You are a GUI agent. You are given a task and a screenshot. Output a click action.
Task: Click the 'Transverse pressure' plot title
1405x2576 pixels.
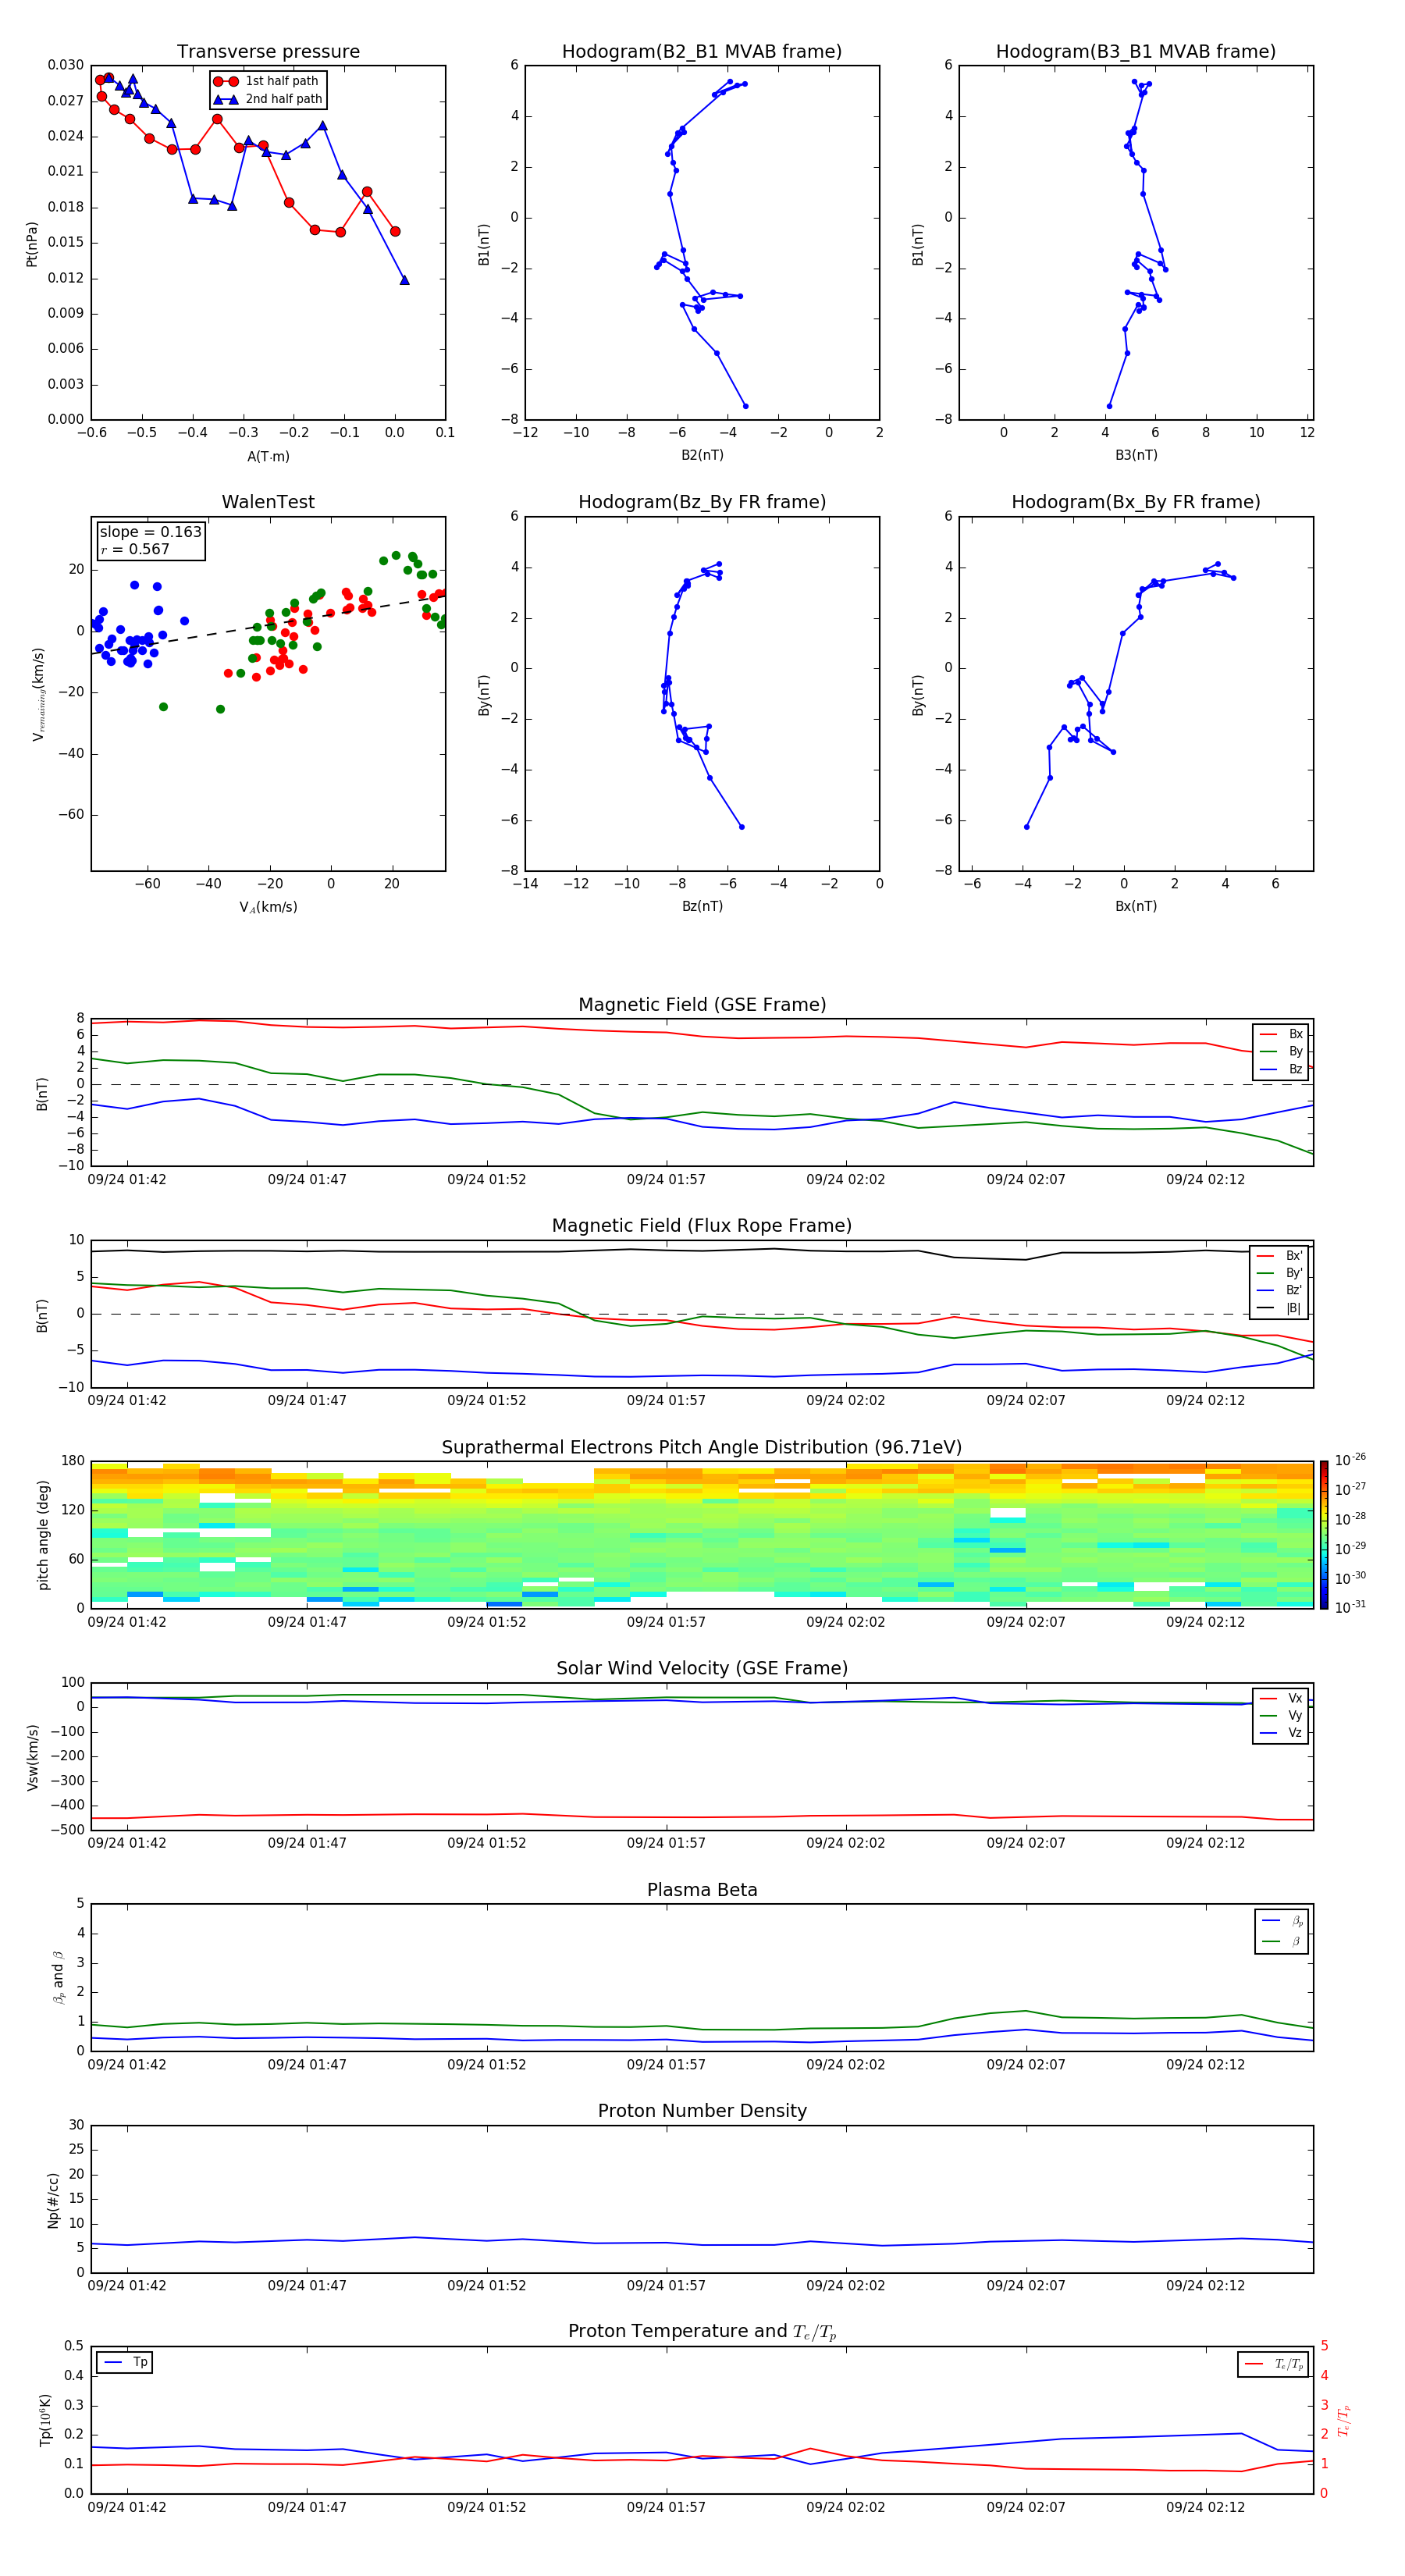coord(268,52)
